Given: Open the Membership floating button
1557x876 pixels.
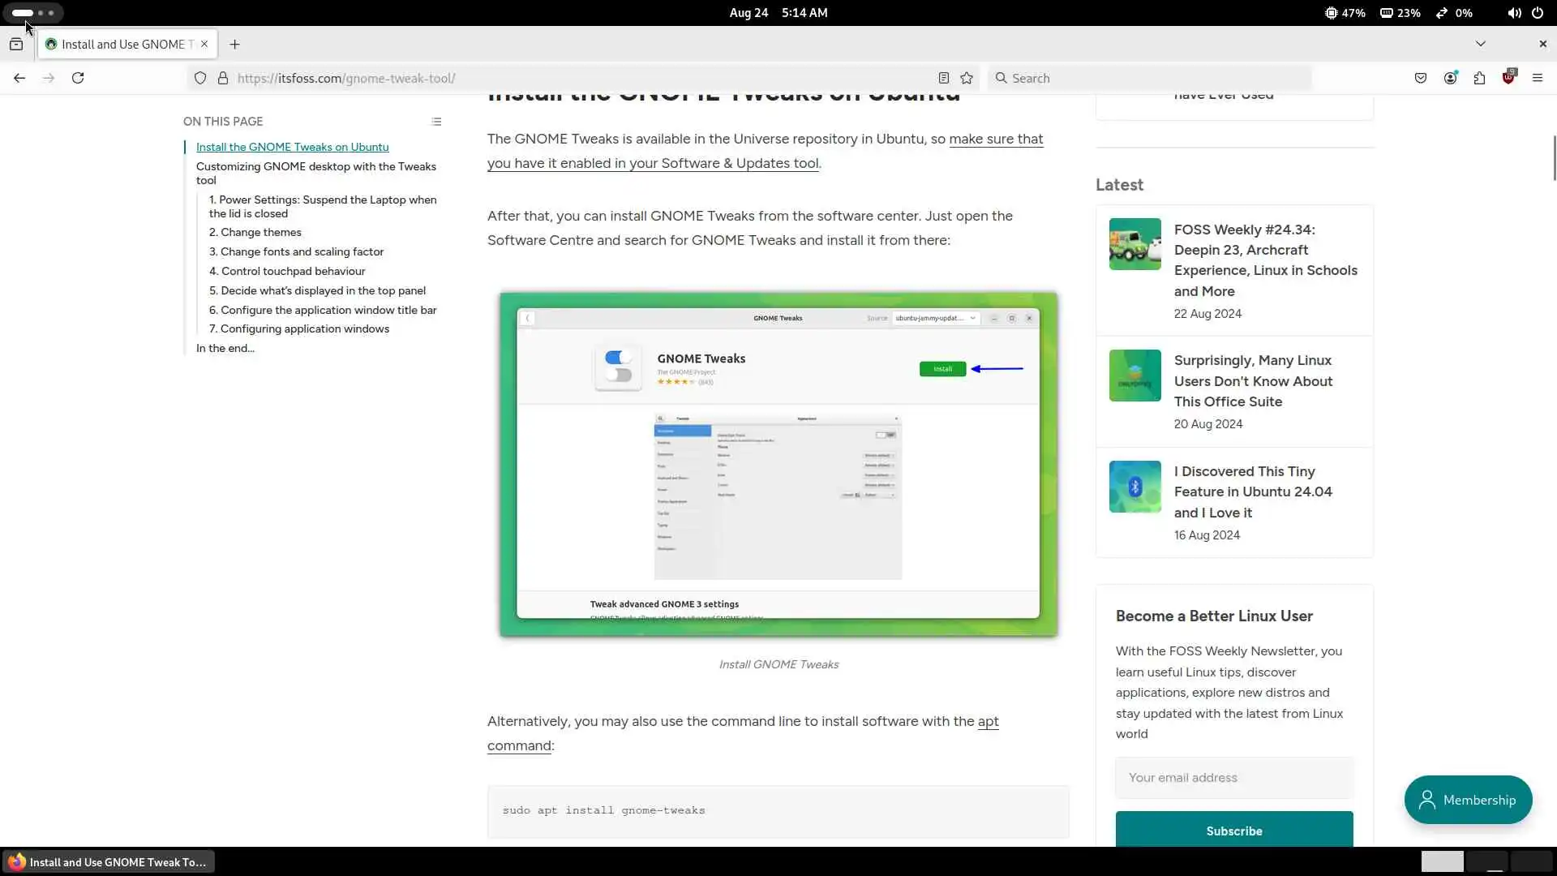Looking at the screenshot, I should 1468,800.
